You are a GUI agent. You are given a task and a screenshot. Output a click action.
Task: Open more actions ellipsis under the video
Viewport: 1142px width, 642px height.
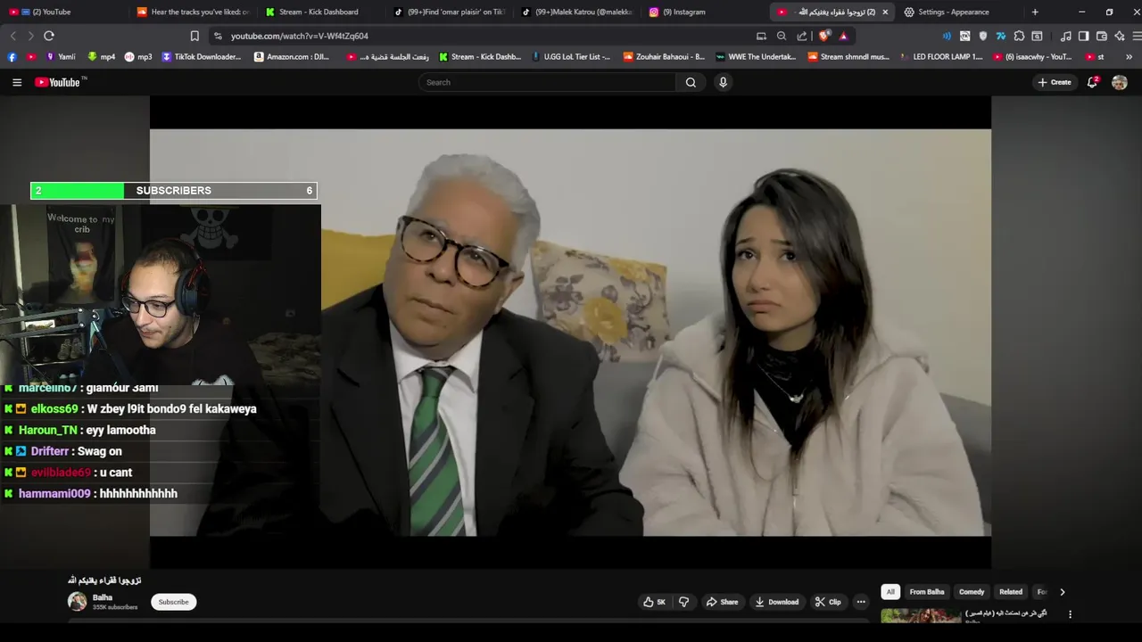pyautogui.click(x=861, y=602)
